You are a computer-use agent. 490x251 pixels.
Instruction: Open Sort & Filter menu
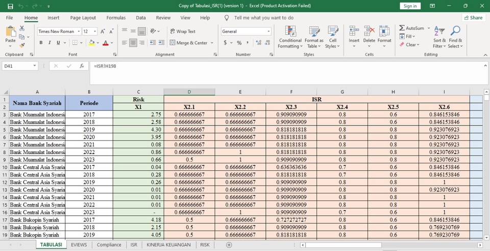click(x=439, y=37)
